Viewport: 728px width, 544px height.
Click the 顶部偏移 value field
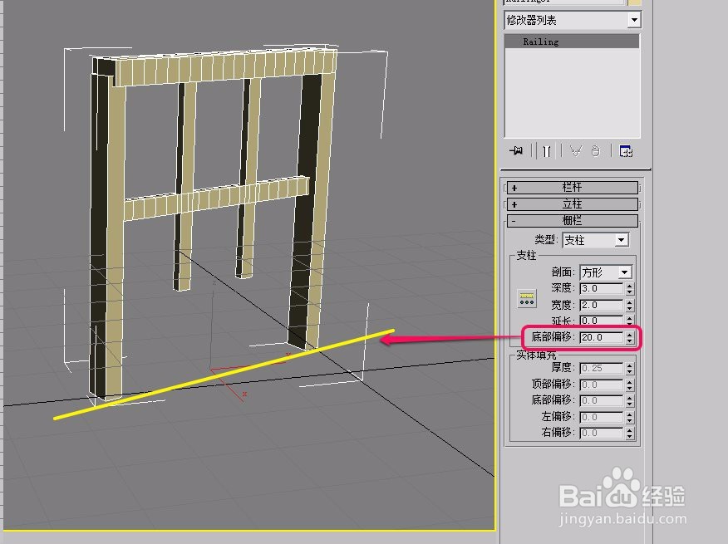click(x=601, y=385)
